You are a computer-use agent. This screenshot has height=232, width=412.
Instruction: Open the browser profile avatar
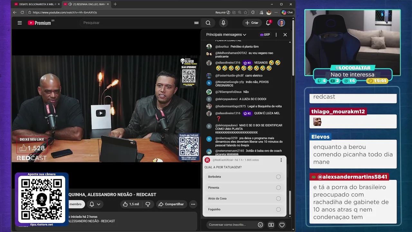click(x=269, y=12)
